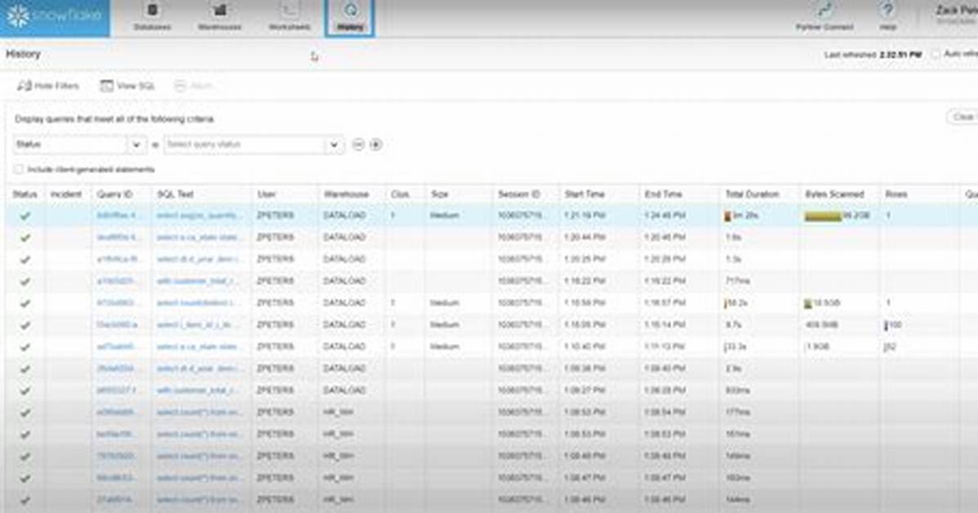Sort by the Session ID column header
The width and height of the screenshot is (978, 513).
[519, 194]
